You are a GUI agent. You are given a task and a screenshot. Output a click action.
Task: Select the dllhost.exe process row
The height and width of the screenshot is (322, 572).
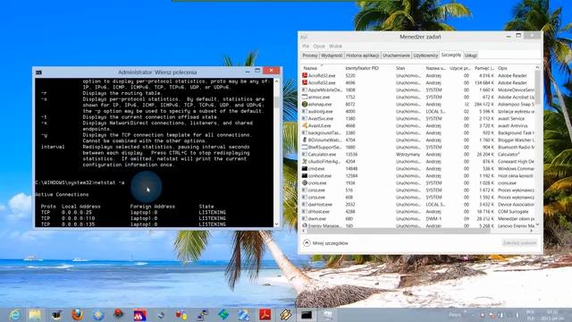418,211
